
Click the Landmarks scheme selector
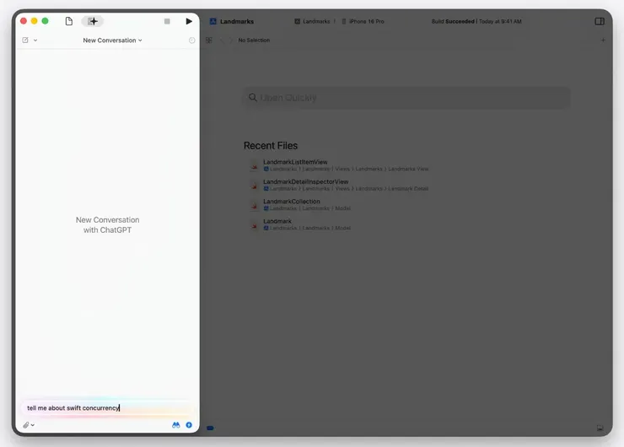pos(313,21)
